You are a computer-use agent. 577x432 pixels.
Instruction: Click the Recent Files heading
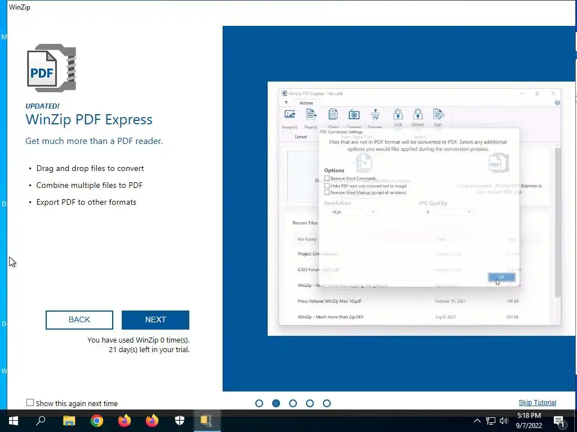coord(305,223)
